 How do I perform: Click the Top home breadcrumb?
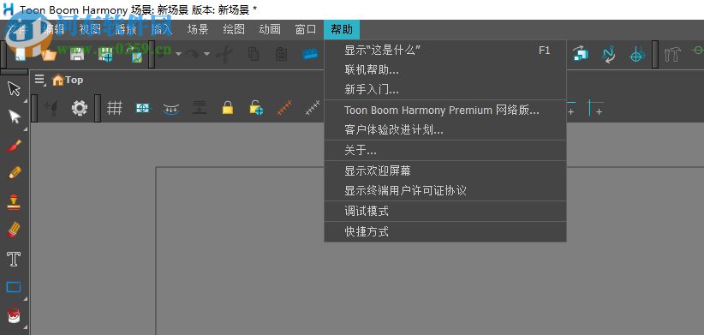[68, 80]
